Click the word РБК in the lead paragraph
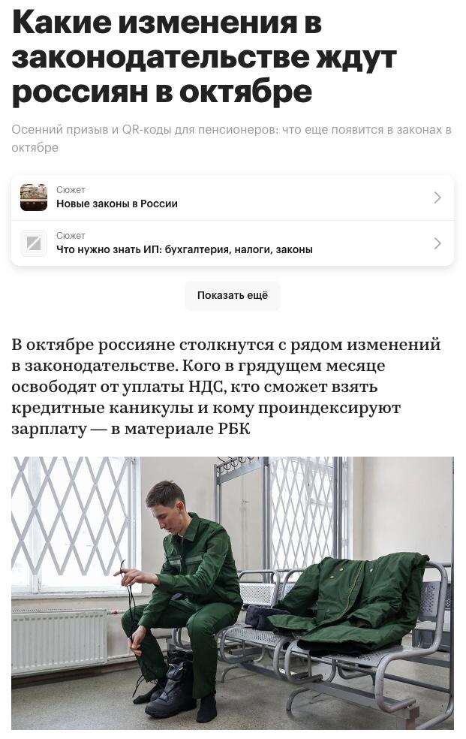 tap(234, 429)
